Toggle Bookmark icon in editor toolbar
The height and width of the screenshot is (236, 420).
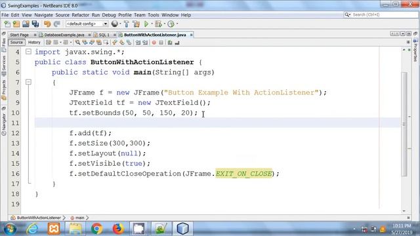(129, 42)
